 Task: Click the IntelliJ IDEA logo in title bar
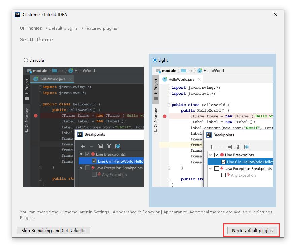tap(18, 15)
